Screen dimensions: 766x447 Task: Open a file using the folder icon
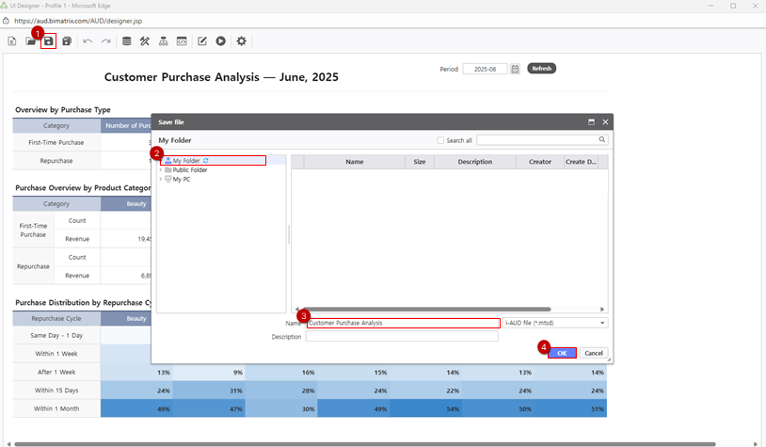(31, 41)
